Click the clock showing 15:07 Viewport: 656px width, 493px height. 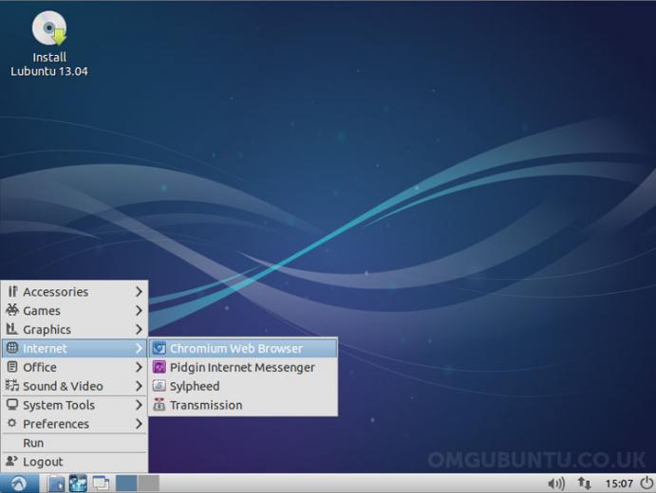[619, 484]
